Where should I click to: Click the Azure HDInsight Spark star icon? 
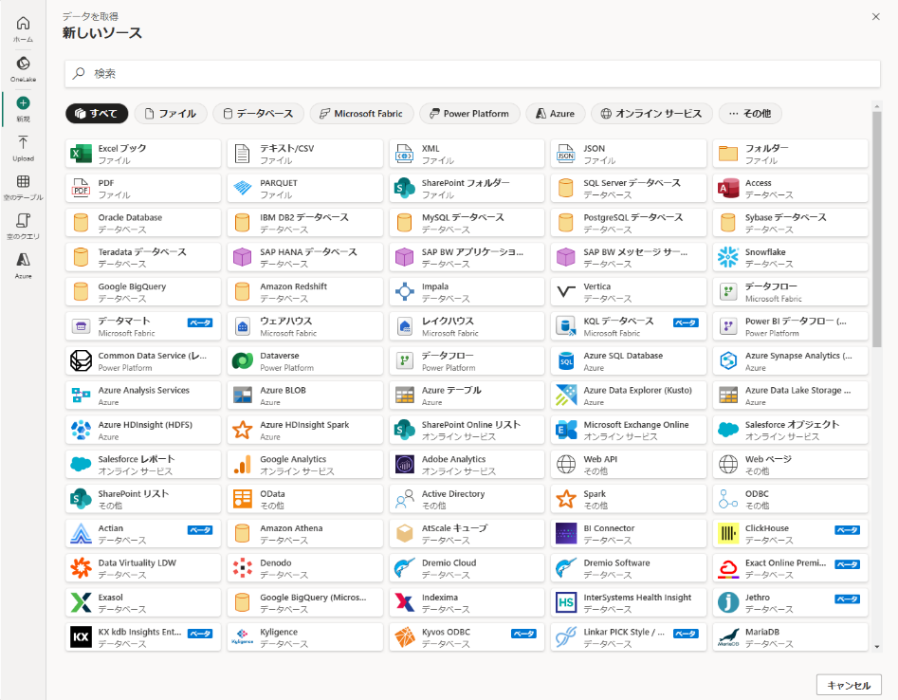click(x=243, y=430)
